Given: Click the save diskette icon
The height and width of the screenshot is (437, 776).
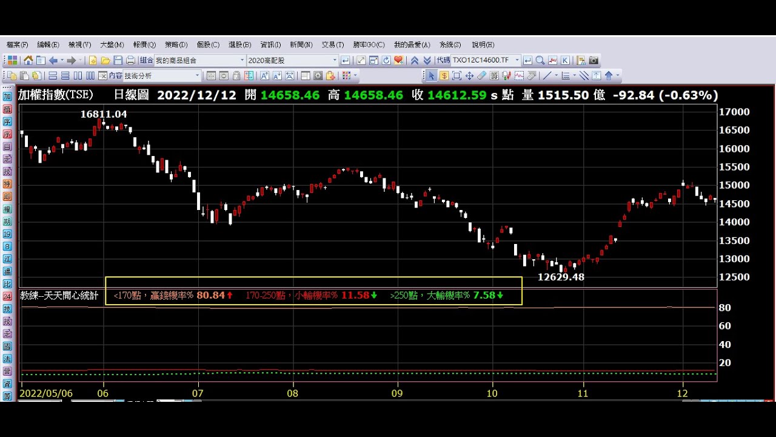Looking at the screenshot, I should point(118,60).
